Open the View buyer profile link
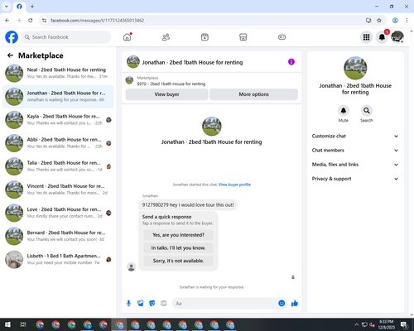The height and width of the screenshot is (331, 414). click(x=234, y=185)
